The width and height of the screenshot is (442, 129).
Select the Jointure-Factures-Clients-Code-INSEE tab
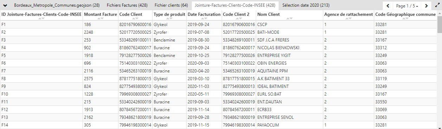pyautogui.click(x=235, y=6)
